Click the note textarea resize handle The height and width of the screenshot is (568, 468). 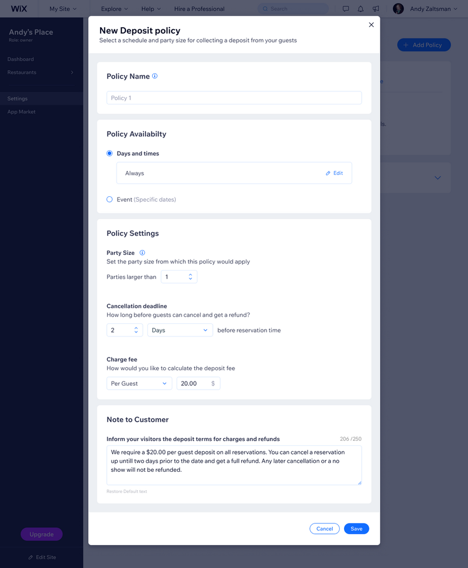(359, 483)
